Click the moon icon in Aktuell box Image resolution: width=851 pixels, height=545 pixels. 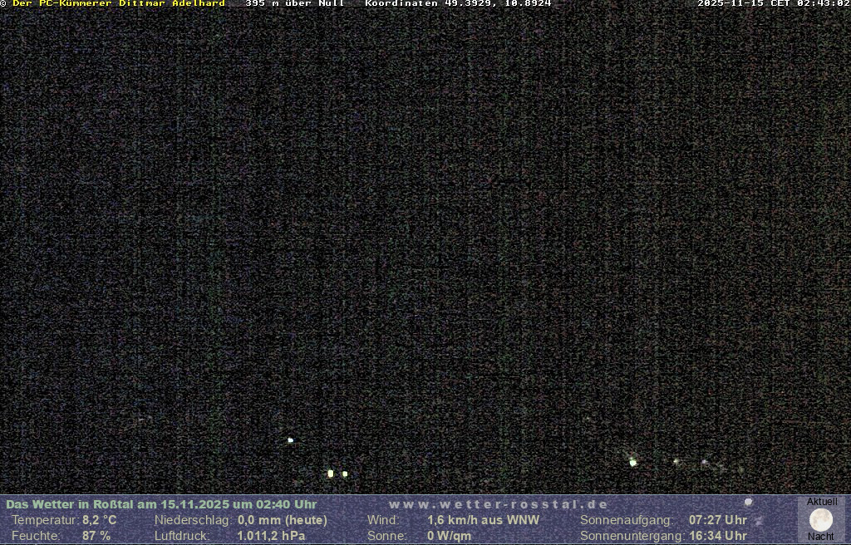click(821, 520)
